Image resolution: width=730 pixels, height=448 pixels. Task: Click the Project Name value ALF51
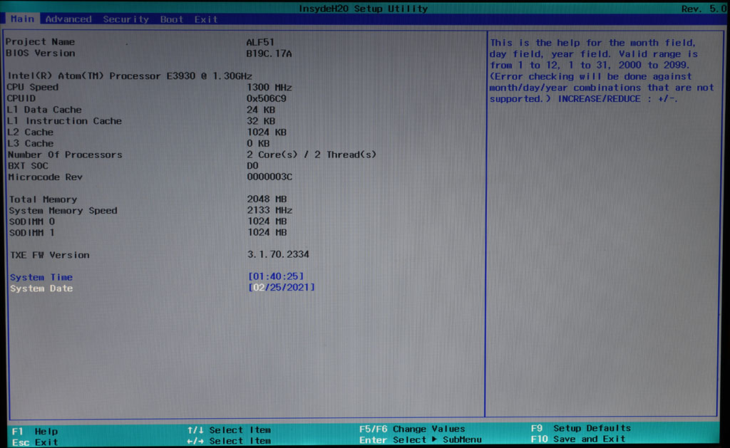pos(260,42)
